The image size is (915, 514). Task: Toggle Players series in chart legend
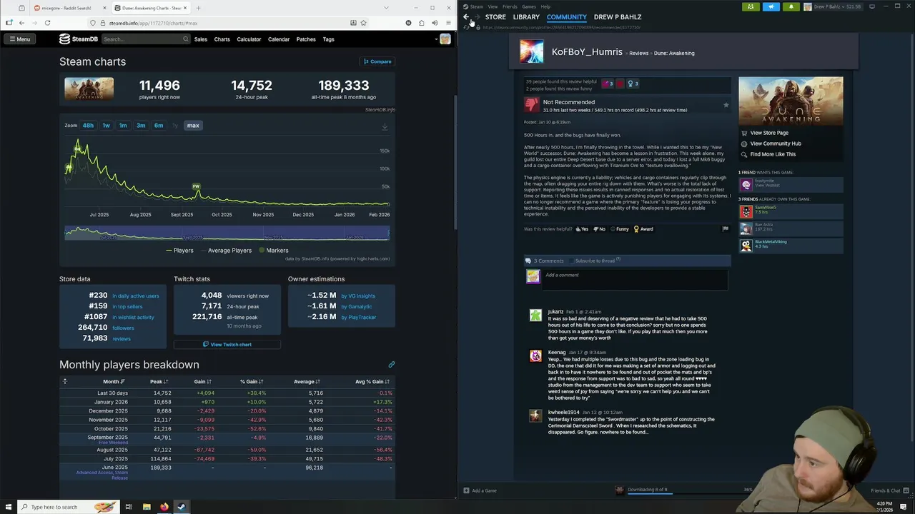point(179,251)
